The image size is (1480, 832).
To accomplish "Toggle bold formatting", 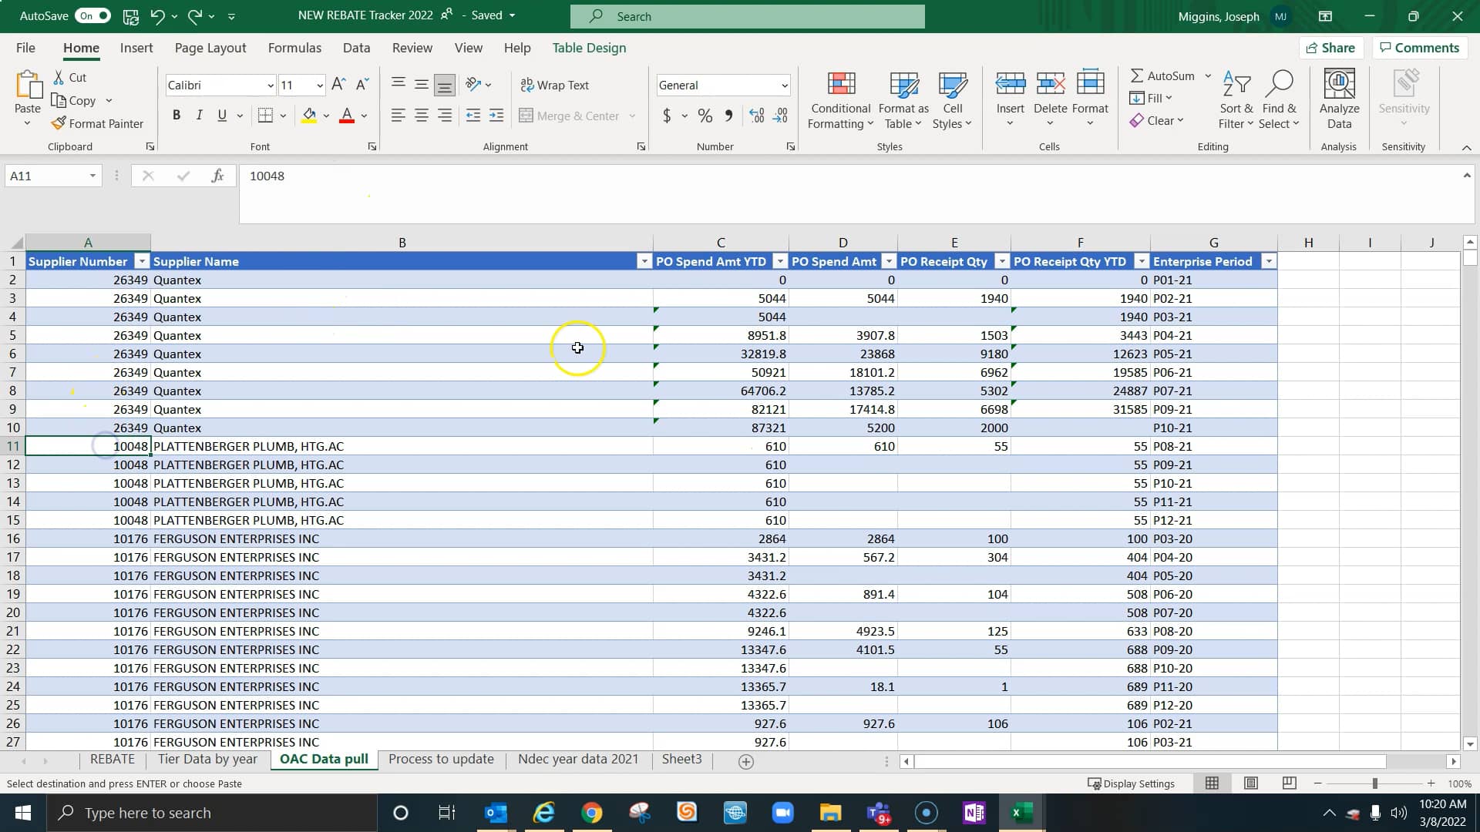I will [x=177, y=115].
